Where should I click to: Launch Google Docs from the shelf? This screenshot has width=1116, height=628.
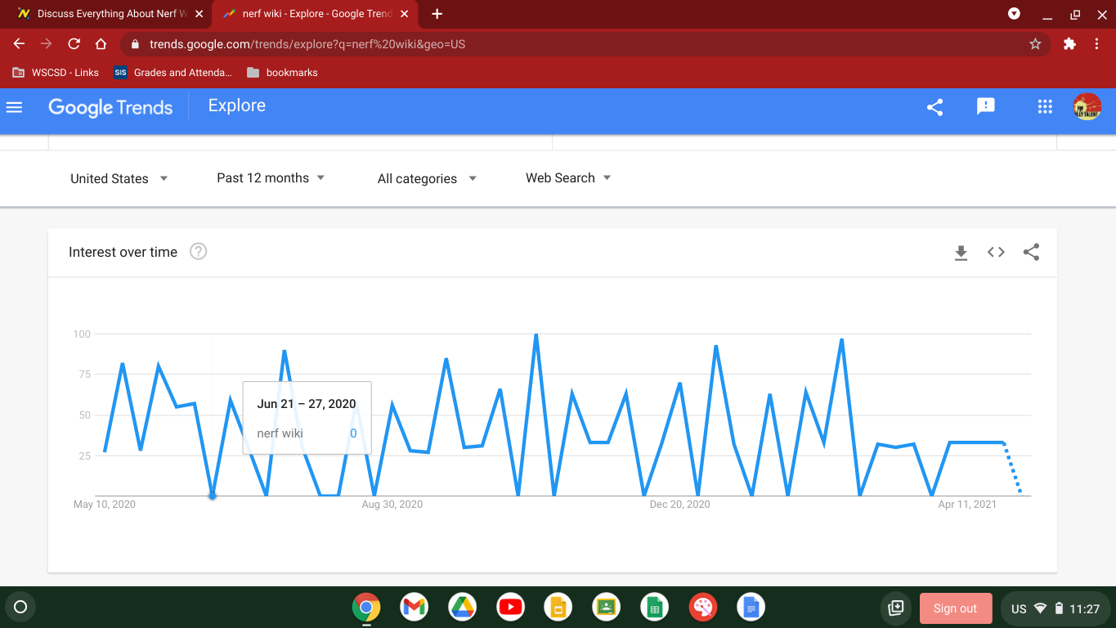pos(751,608)
